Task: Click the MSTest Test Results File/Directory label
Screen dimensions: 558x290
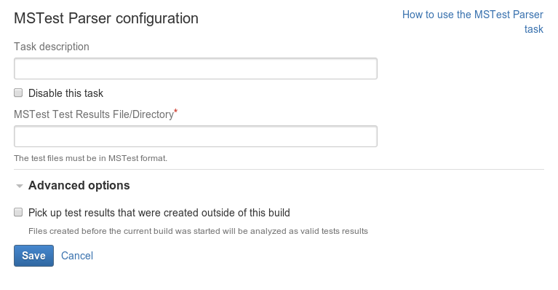Action: point(94,114)
